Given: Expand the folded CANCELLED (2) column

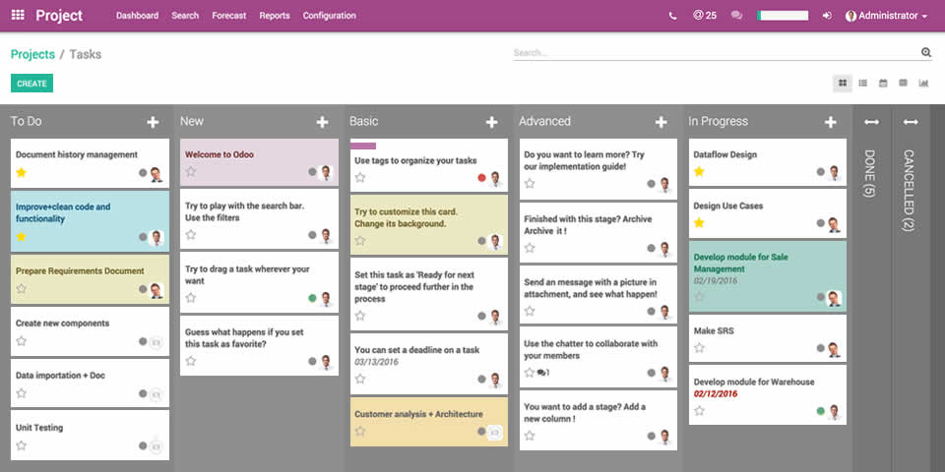Looking at the screenshot, I should [910, 122].
